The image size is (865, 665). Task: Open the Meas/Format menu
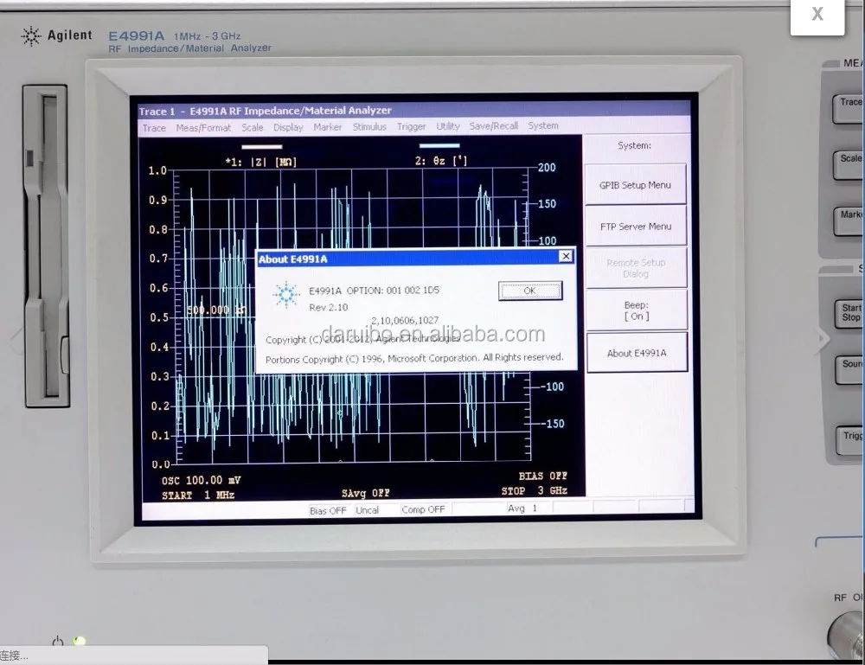(x=203, y=127)
